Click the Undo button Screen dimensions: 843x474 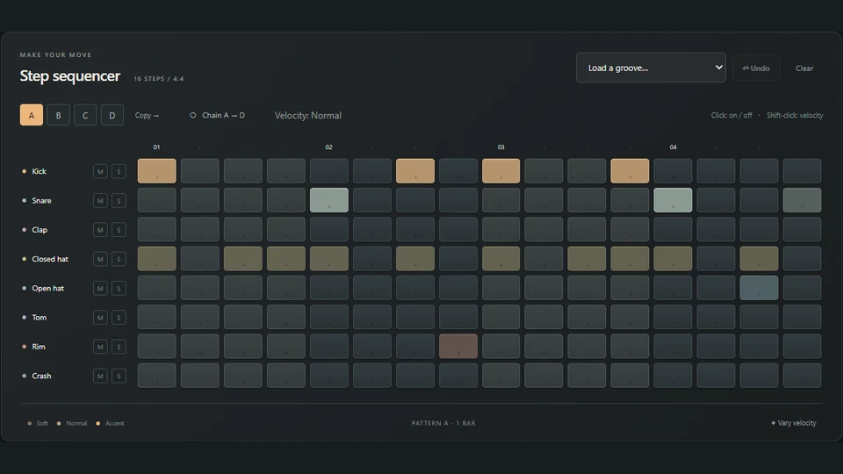point(756,68)
